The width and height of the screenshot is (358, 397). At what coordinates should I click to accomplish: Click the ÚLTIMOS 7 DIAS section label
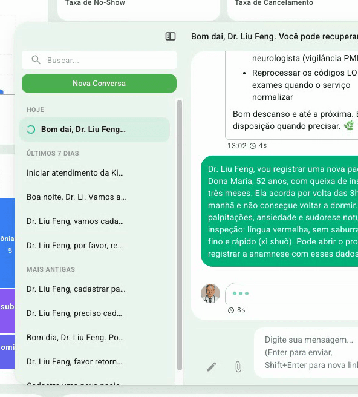pos(53,153)
